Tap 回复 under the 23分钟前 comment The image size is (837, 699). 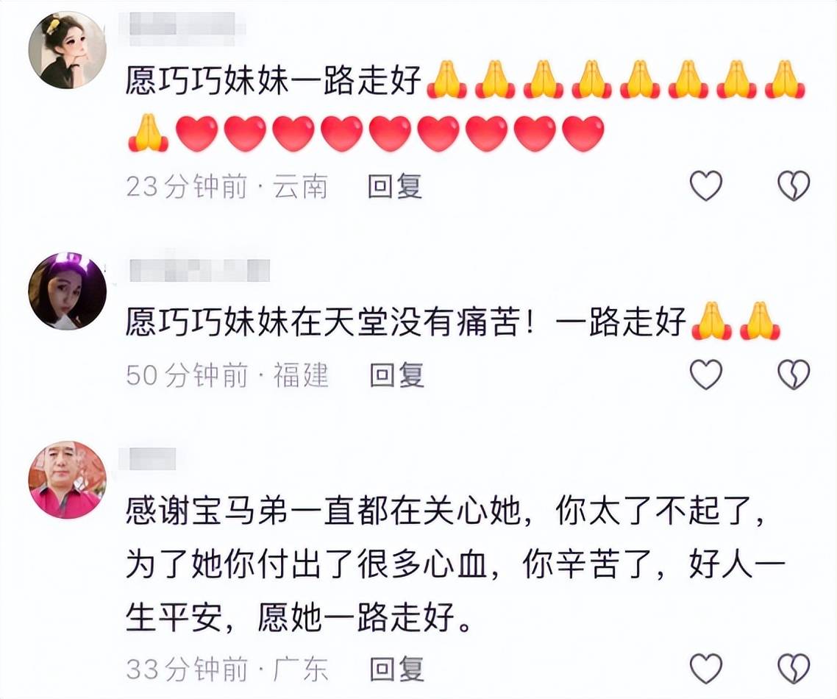pyautogui.click(x=395, y=186)
